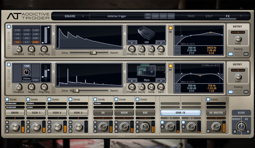Click the FX1 Swing knob
The image size is (255, 148).
[x=31, y=49]
